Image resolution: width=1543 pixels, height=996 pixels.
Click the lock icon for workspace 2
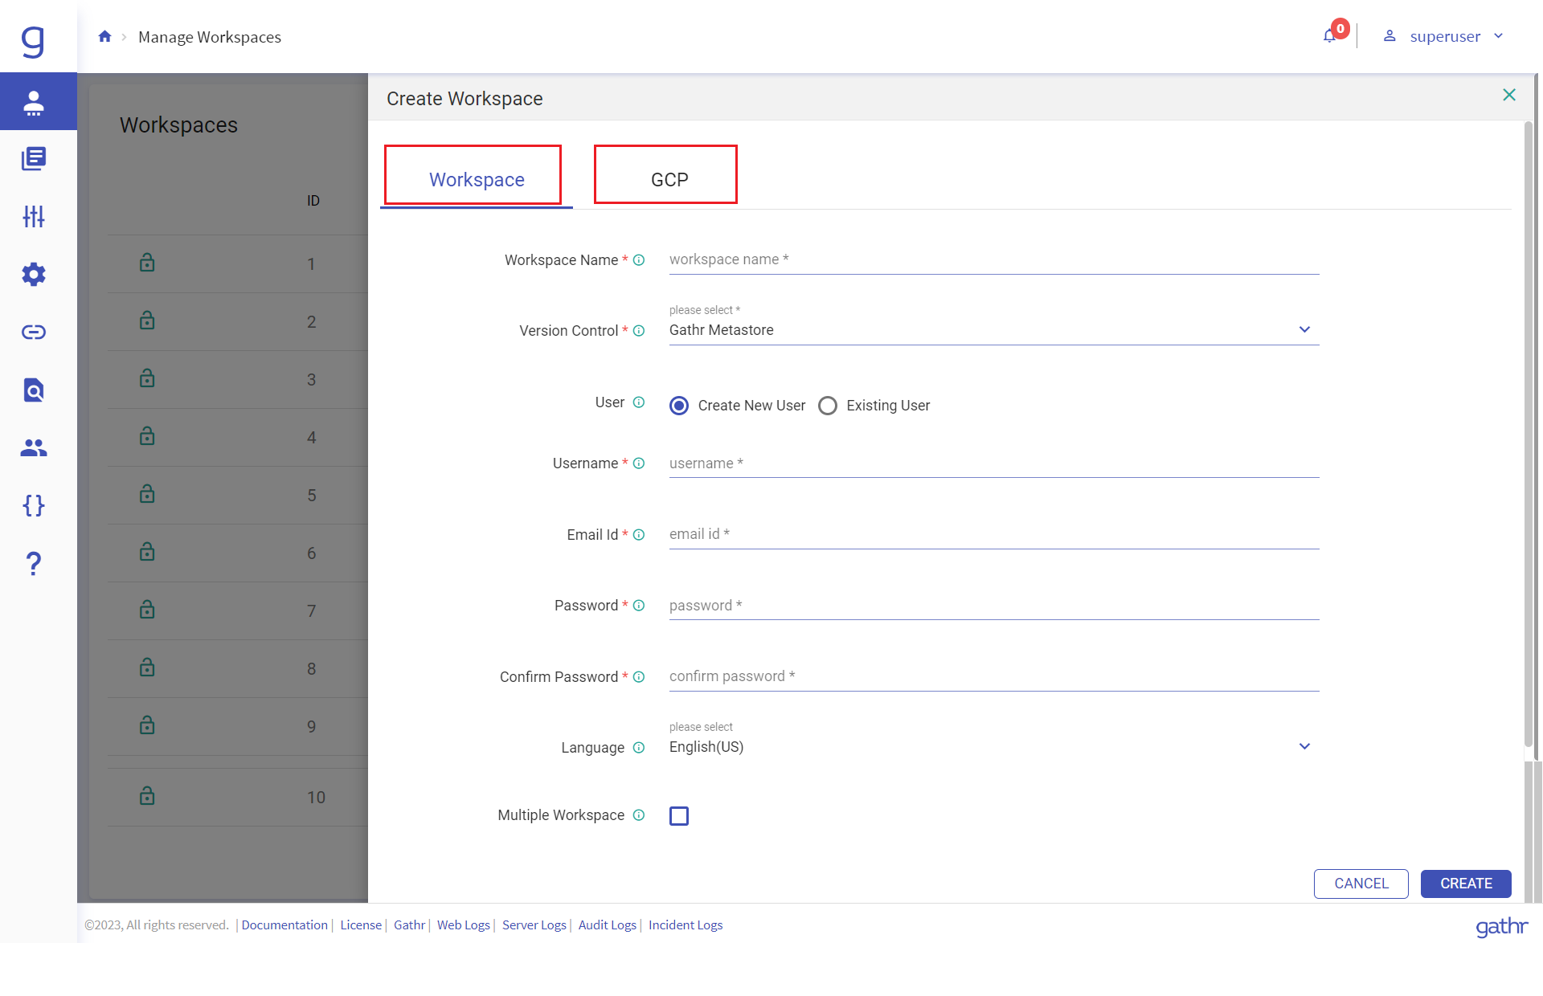click(x=147, y=320)
